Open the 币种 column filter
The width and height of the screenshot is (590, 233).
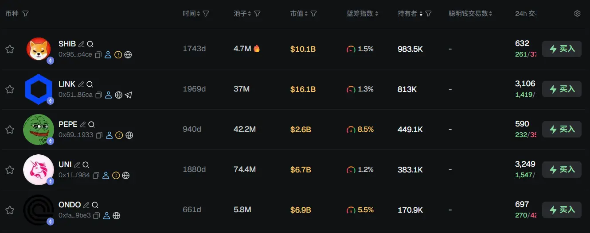coord(25,14)
